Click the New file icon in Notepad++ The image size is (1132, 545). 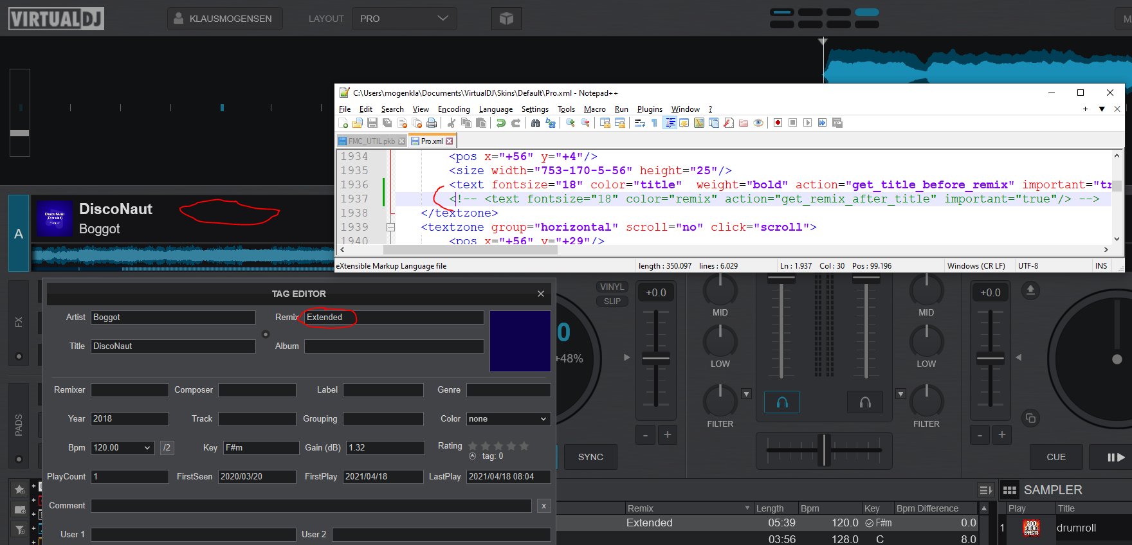pos(344,123)
